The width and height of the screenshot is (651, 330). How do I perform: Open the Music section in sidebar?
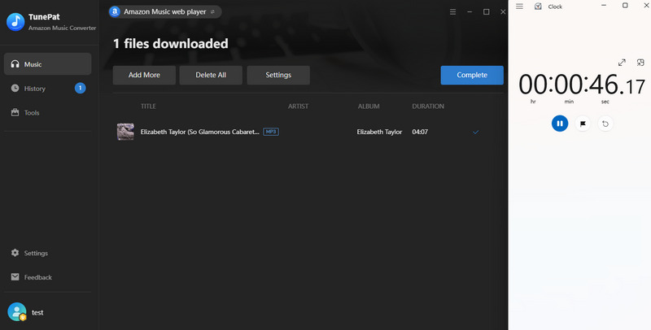point(47,64)
